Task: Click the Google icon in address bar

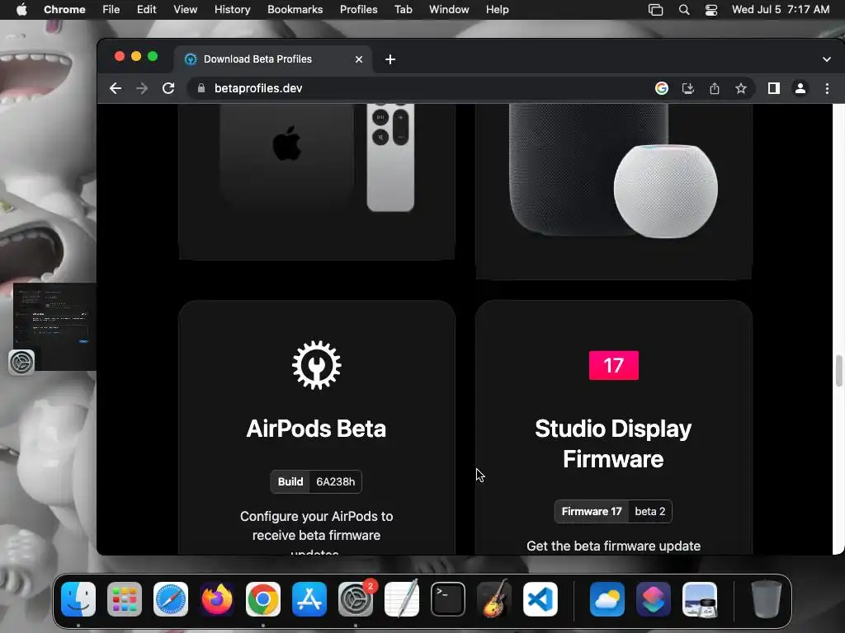Action: [661, 88]
